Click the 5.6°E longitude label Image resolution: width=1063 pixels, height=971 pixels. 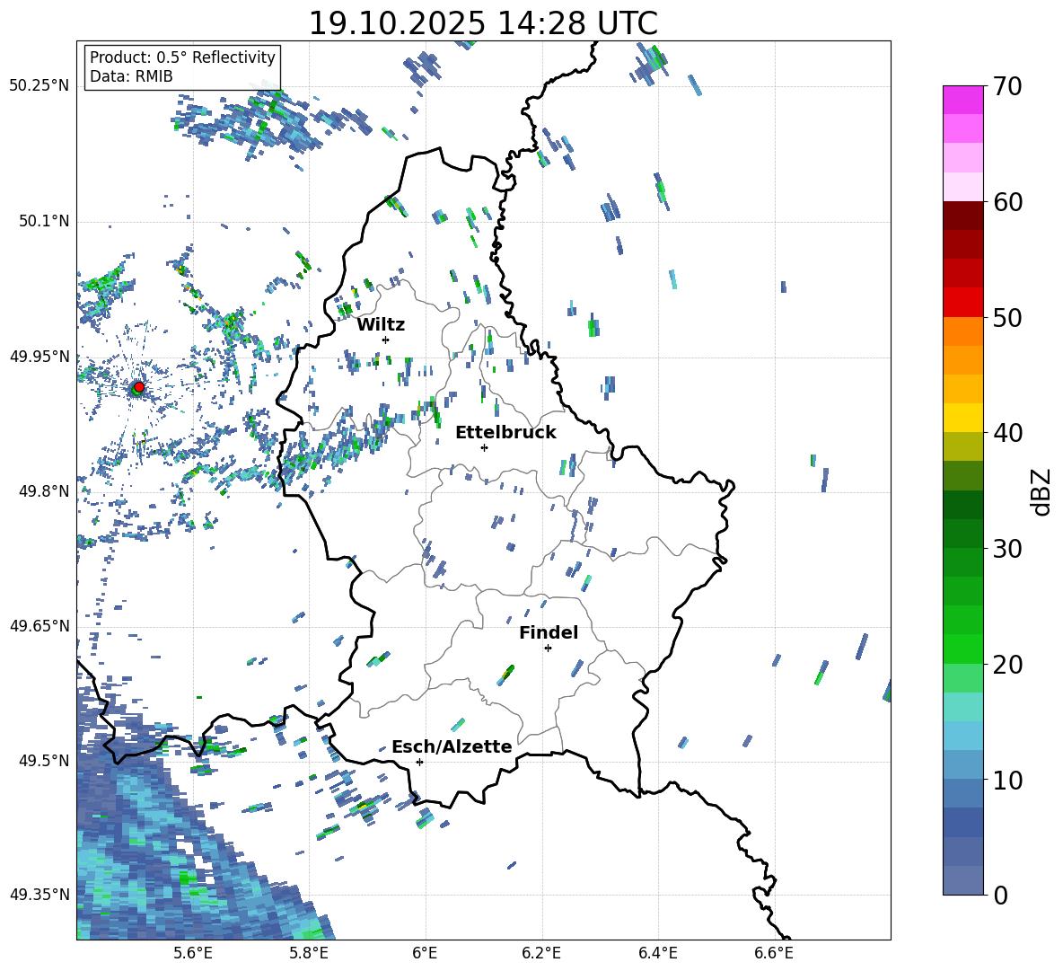pos(193,953)
